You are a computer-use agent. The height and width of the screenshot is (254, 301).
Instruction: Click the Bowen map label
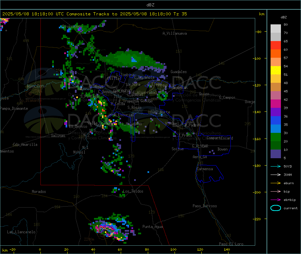tap(222, 149)
